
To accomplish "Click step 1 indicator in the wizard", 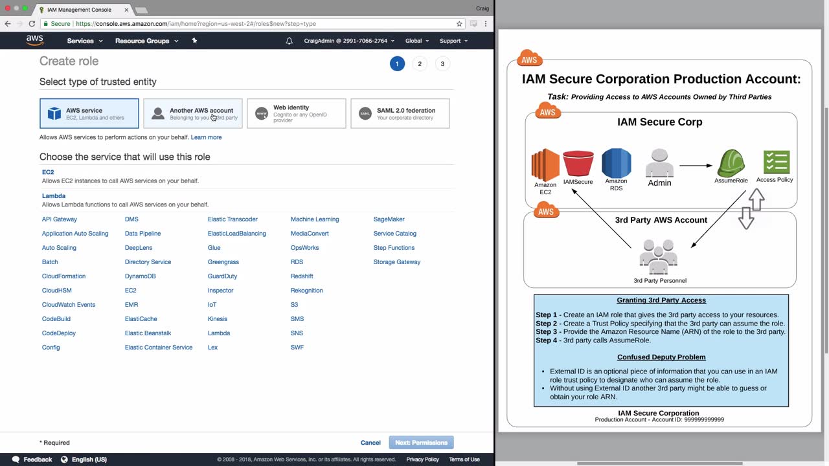I will click(397, 63).
